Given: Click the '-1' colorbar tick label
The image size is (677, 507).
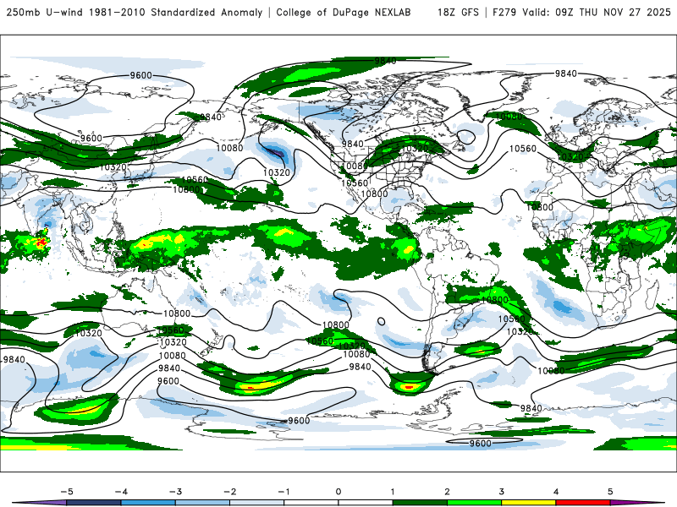Looking at the screenshot, I should [284, 492].
